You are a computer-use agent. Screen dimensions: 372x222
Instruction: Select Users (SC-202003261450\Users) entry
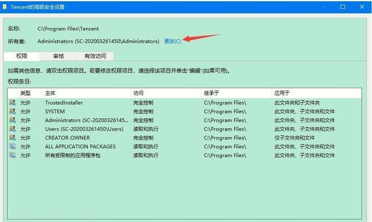coord(84,129)
